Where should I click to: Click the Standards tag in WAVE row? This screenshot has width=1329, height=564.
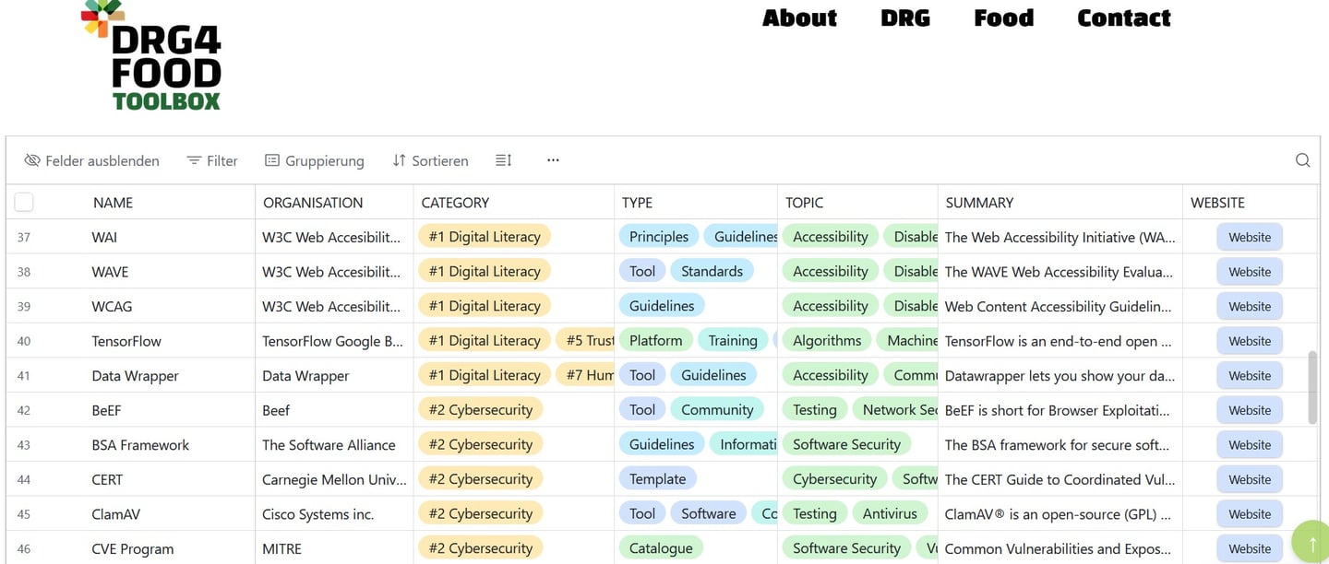[712, 272]
